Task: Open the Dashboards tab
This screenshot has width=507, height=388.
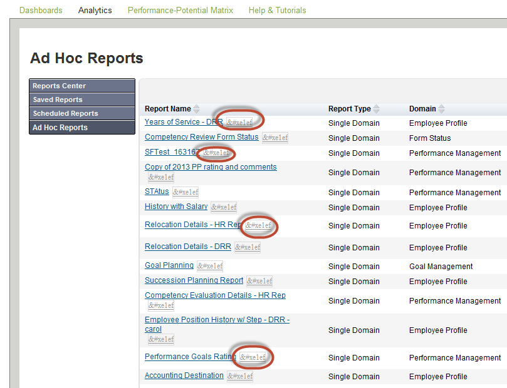Action: tap(41, 11)
